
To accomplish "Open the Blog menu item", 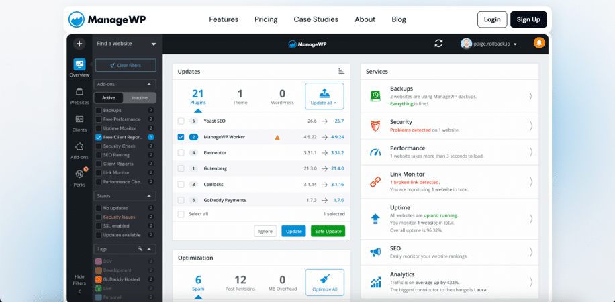I will pos(399,19).
